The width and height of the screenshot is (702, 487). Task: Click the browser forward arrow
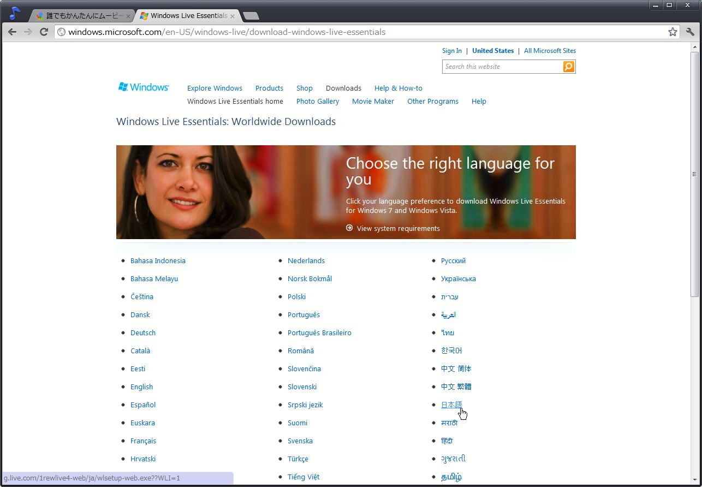tap(28, 32)
